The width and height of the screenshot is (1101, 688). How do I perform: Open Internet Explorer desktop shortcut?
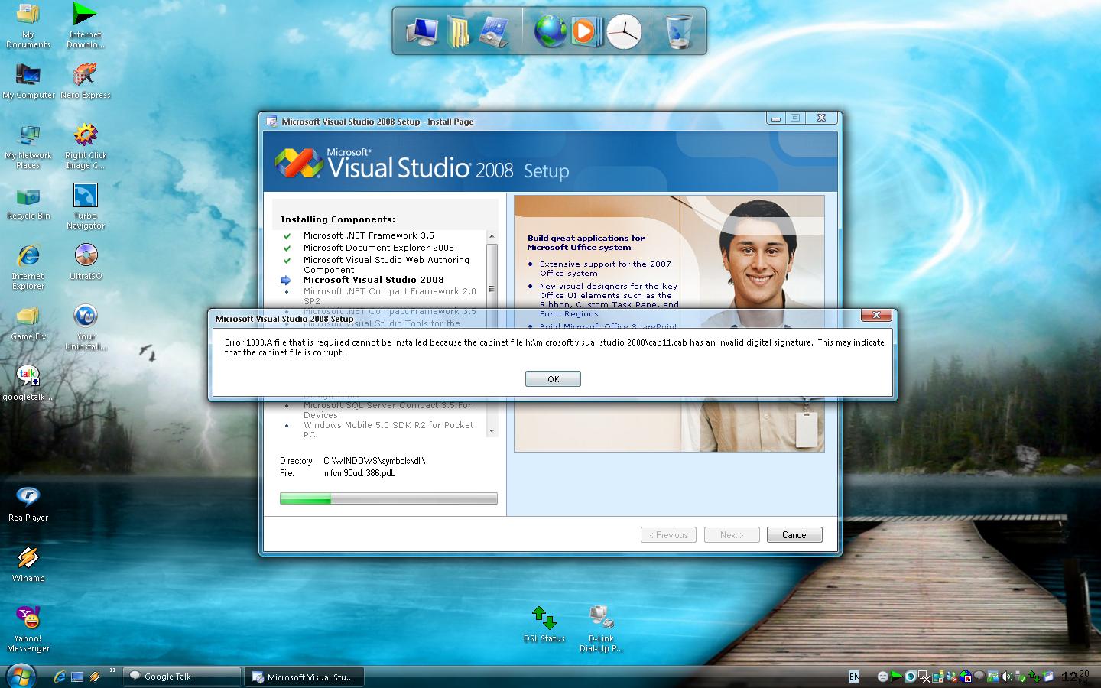(28, 267)
